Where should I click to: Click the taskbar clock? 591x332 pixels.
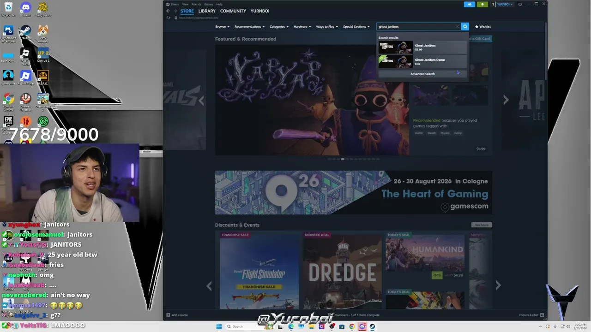pyautogui.click(x=581, y=326)
